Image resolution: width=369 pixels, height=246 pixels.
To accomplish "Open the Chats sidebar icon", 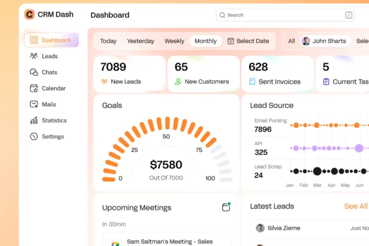I will [x=34, y=72].
